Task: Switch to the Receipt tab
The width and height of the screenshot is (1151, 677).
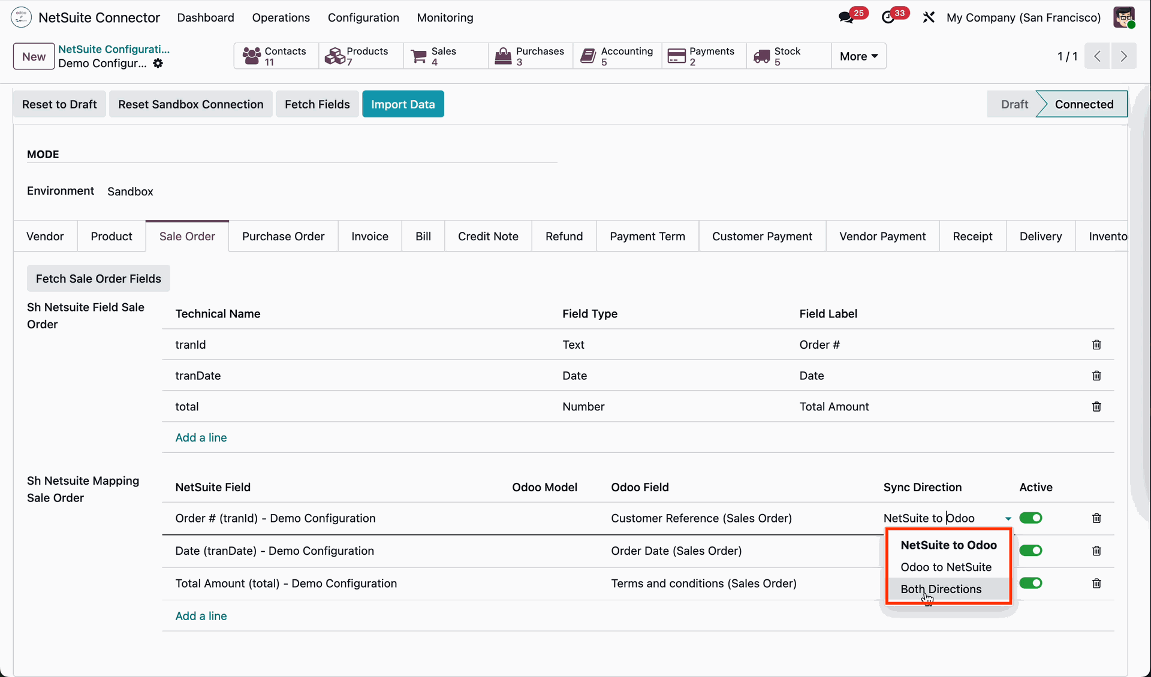Action: (x=972, y=236)
